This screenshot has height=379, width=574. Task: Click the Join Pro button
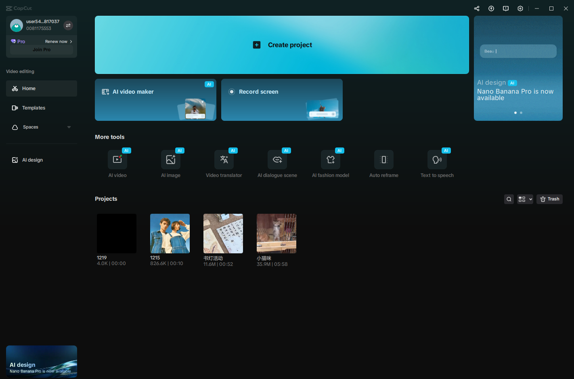(41, 49)
